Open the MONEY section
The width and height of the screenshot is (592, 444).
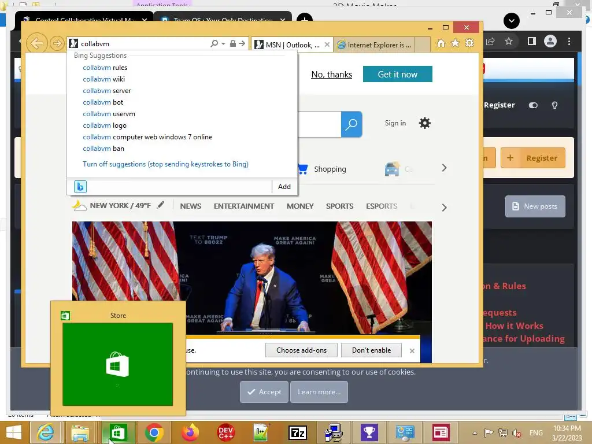[300, 206]
